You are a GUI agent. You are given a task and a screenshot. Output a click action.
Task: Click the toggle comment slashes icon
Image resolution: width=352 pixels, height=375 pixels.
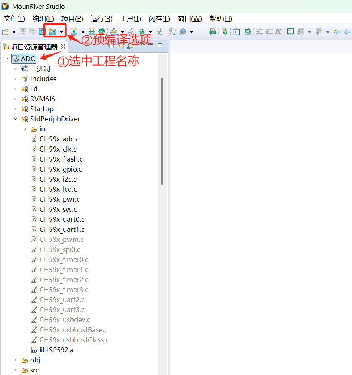coord(279,32)
